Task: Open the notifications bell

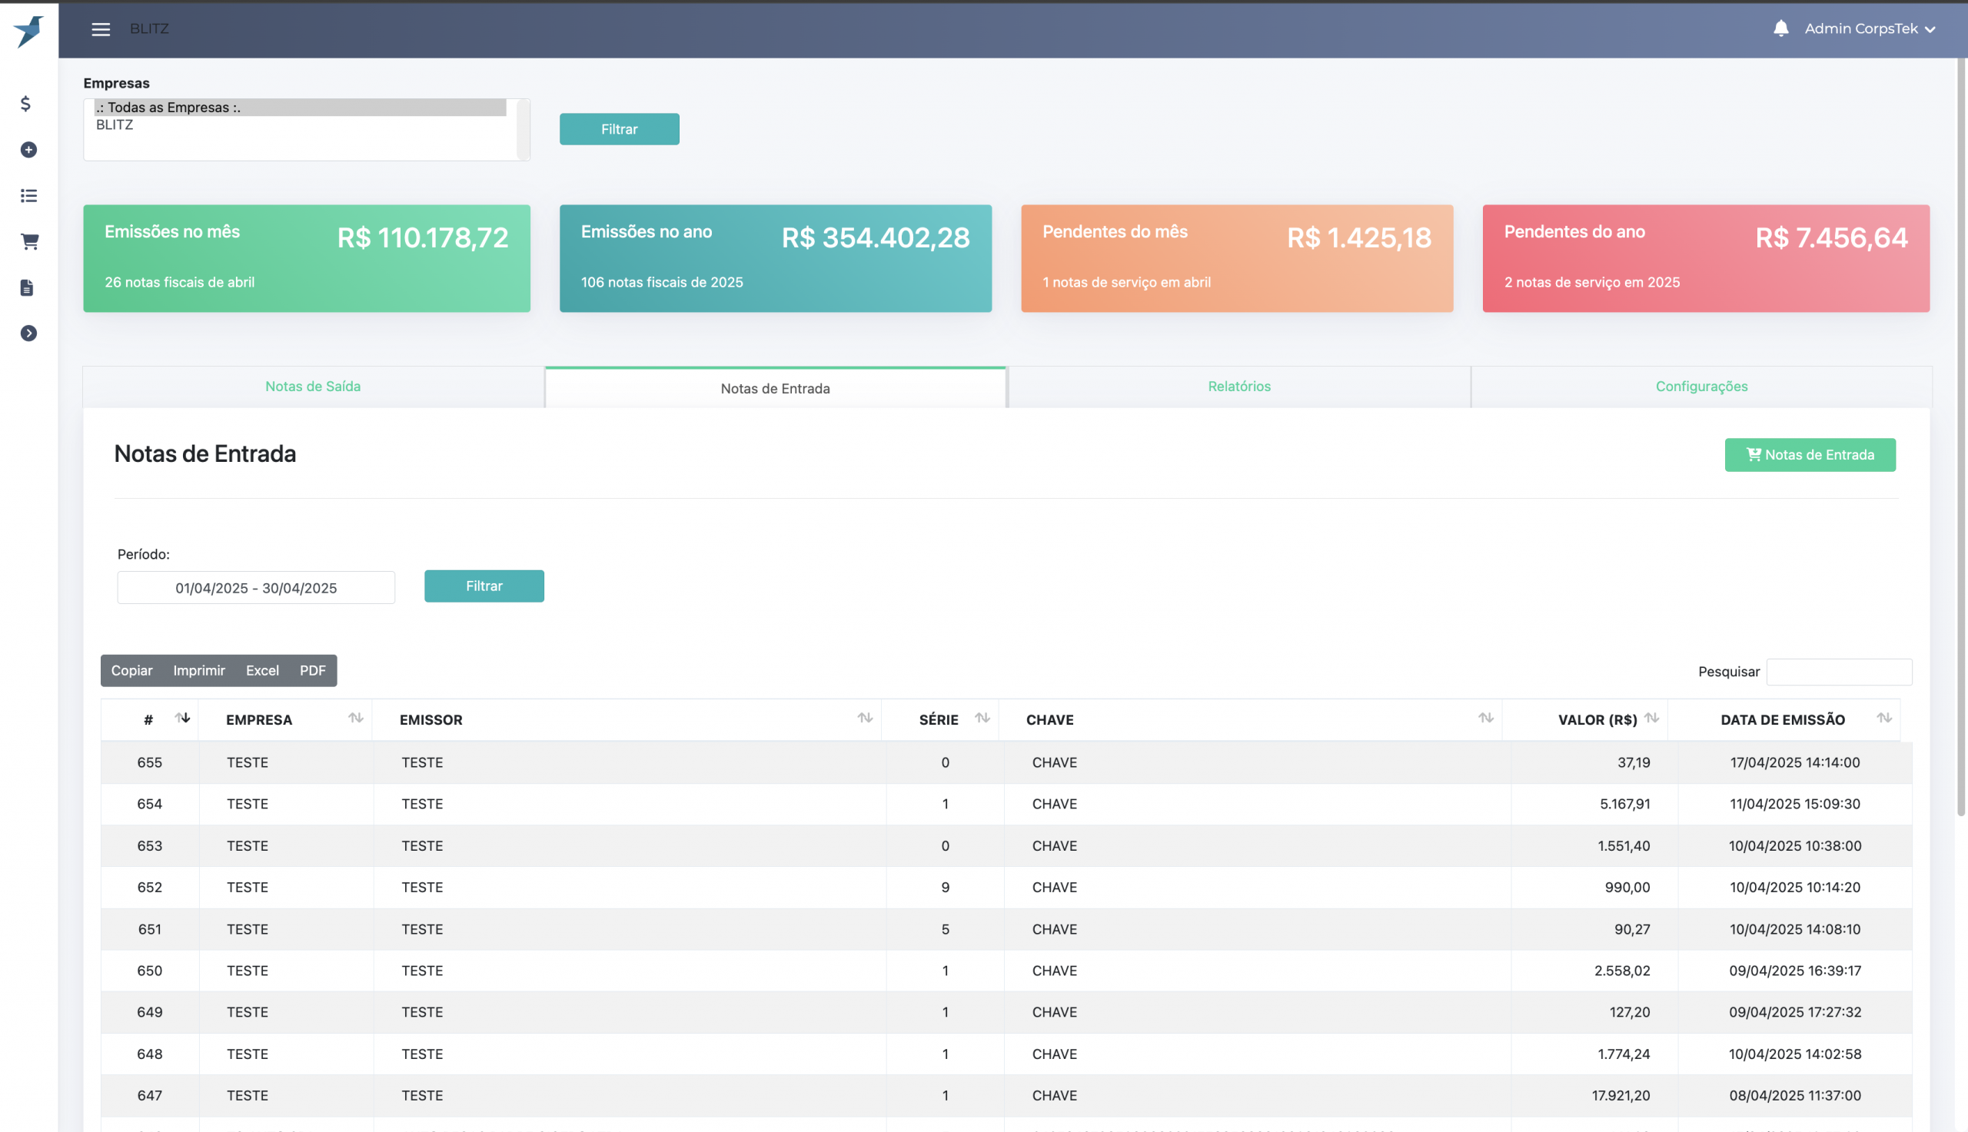Action: point(1780,28)
